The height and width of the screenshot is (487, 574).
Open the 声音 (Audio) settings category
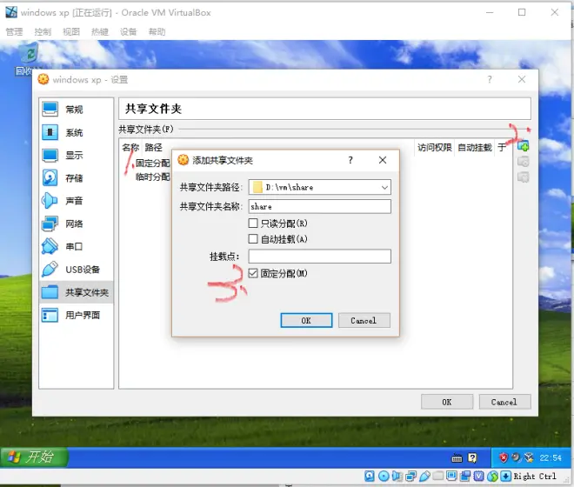pyautogui.click(x=76, y=201)
